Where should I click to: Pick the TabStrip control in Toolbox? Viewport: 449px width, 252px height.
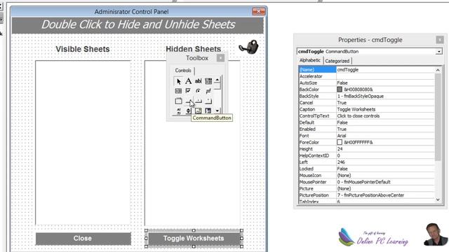198,101
